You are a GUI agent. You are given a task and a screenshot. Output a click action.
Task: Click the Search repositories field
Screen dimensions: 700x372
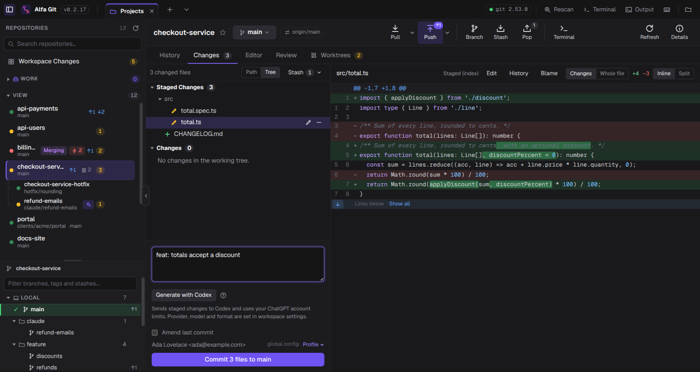click(73, 44)
